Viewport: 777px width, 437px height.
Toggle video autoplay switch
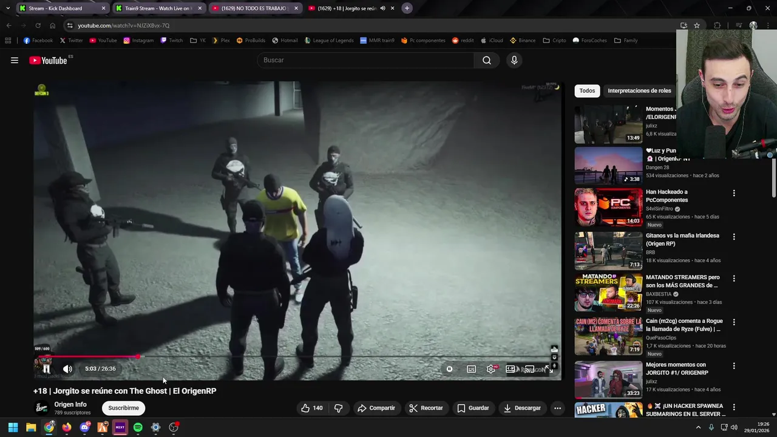[449, 369]
